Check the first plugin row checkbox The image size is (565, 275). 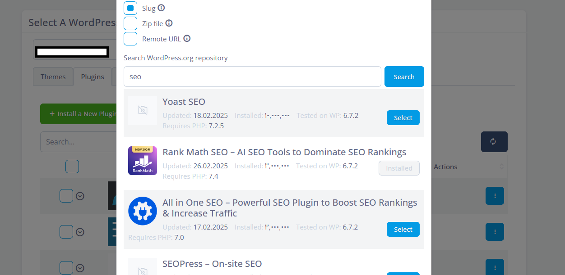click(66, 196)
